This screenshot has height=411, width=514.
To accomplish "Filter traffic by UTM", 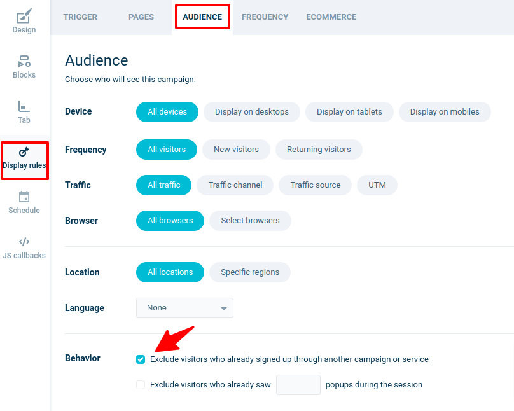I will [x=377, y=185].
